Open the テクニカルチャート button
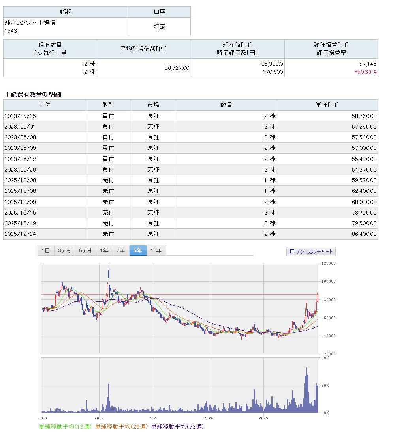 point(311,251)
